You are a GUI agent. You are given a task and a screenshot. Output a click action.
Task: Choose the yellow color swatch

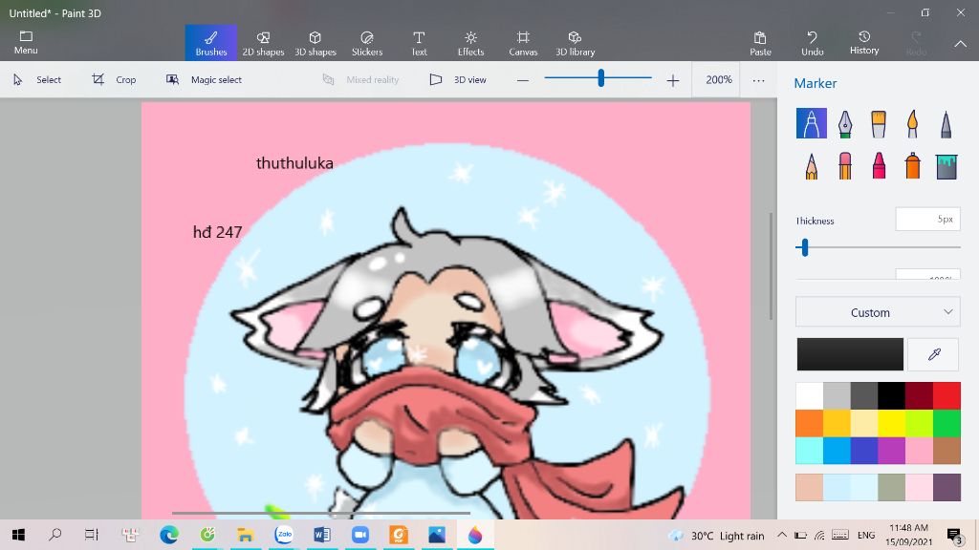tap(892, 423)
